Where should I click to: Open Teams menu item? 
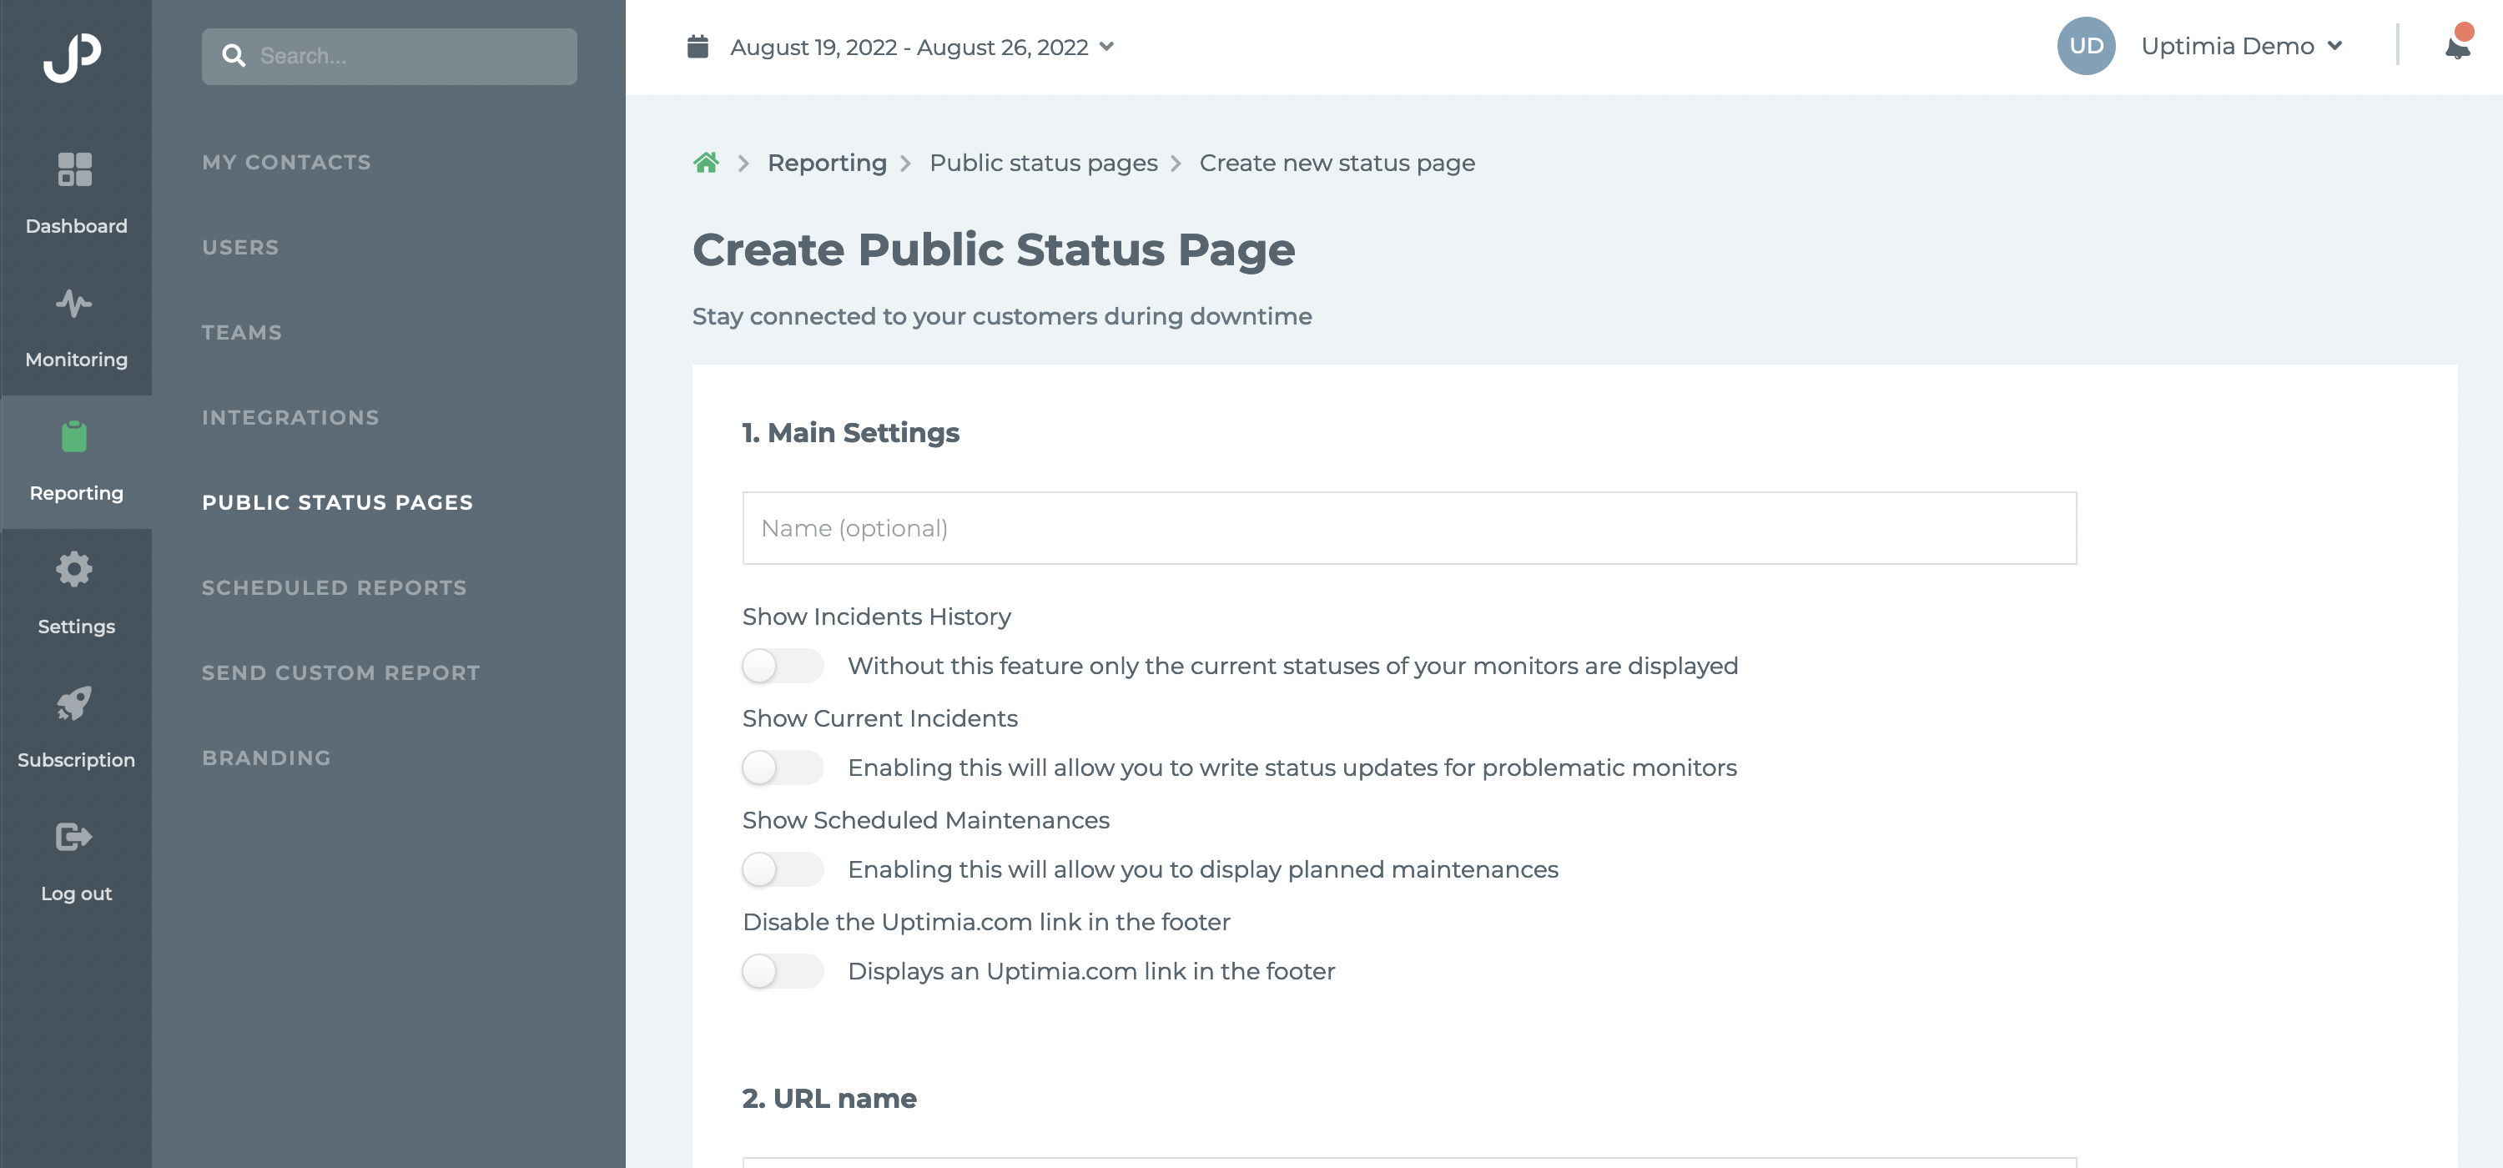point(242,332)
